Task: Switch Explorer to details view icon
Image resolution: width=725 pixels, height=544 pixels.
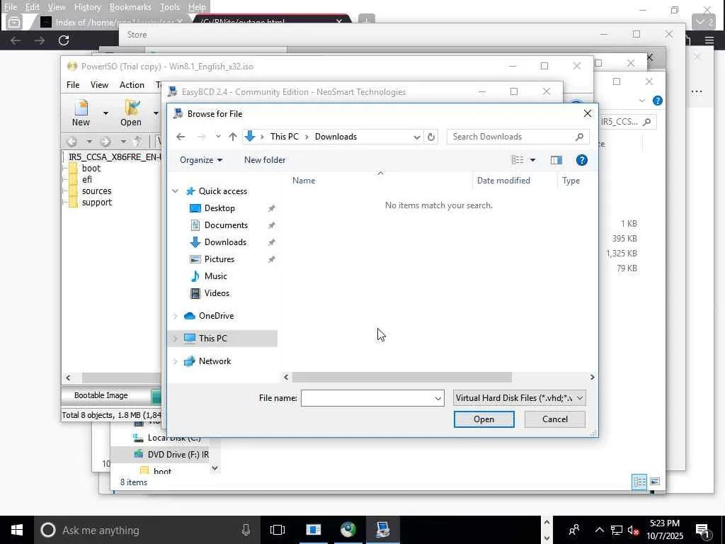Action: [639, 482]
